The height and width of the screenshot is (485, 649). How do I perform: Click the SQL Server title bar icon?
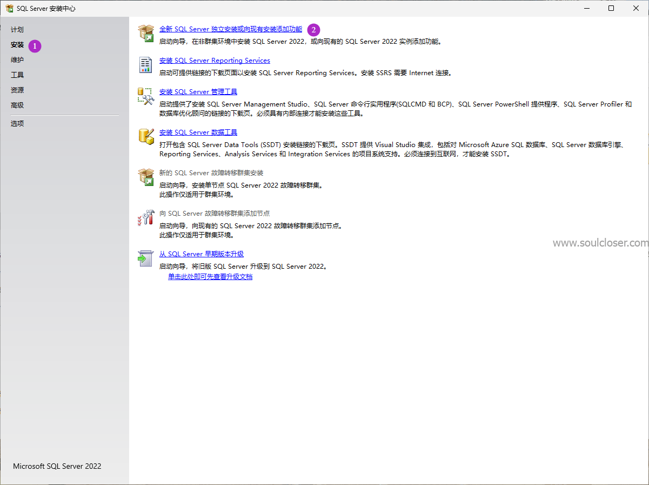(x=9, y=8)
